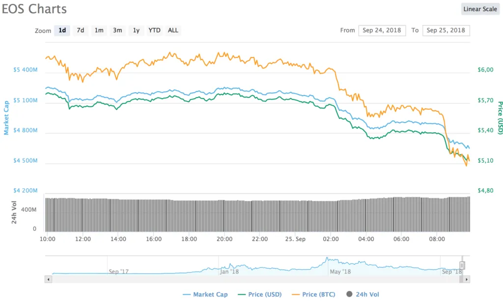The height and width of the screenshot is (301, 503).
Task: Select the 1y zoom range
Action: 136,30
